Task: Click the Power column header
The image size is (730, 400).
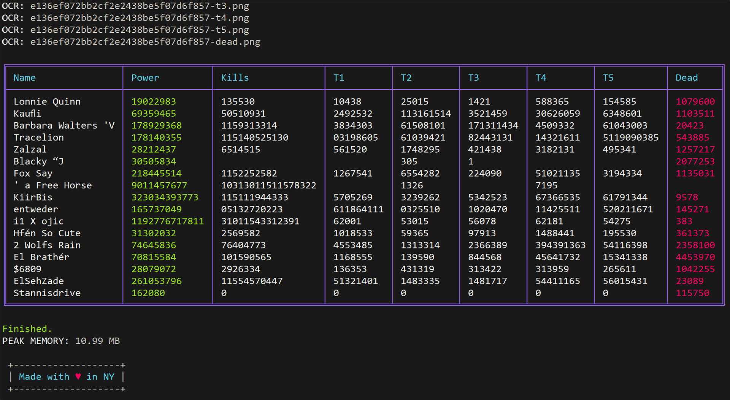Action: pyautogui.click(x=145, y=77)
